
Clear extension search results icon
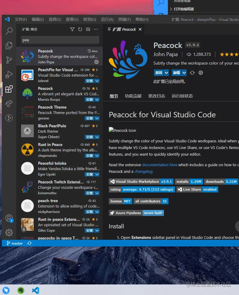[x=88, y=29]
